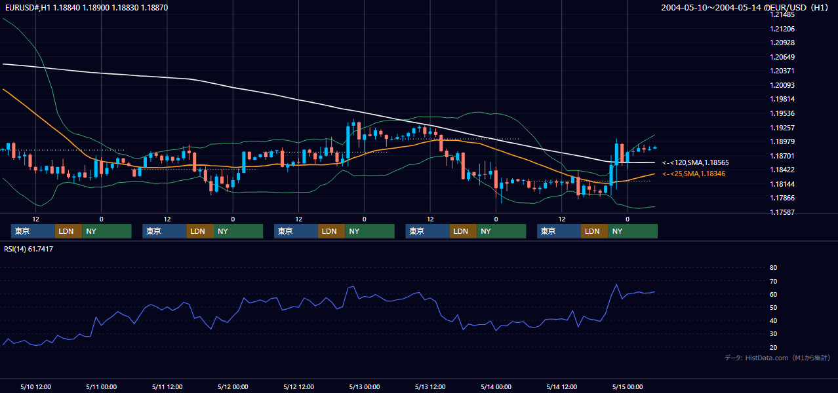This screenshot has width=838, height=393.
Task: Select the 5/12 00:00 time label
Action: pyautogui.click(x=233, y=386)
